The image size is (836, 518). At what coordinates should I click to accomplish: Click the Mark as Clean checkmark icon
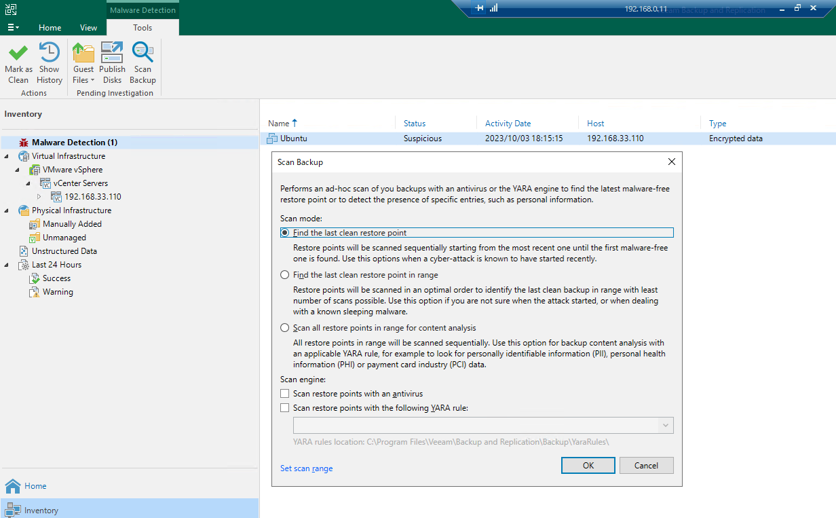point(18,52)
